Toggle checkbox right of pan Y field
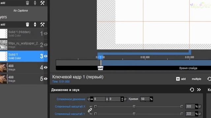 pos(125,99)
